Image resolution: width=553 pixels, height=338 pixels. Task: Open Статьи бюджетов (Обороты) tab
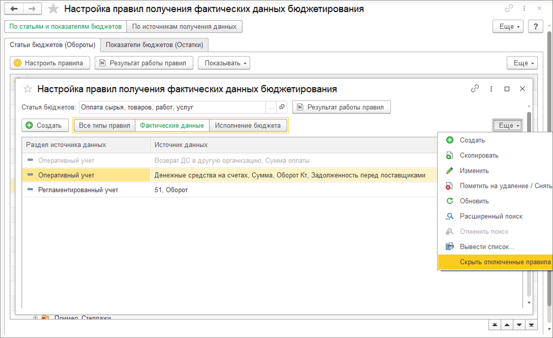52,45
